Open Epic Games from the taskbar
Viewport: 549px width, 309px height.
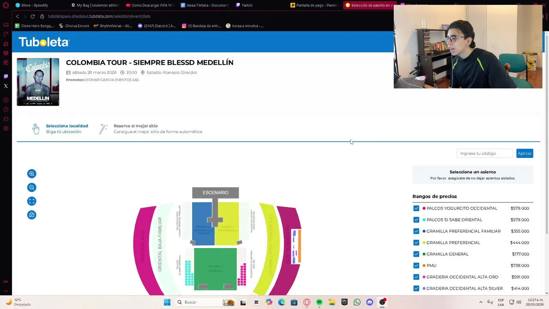(344, 302)
